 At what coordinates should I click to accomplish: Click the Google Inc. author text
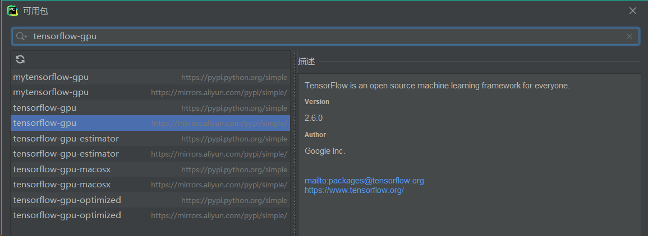[x=325, y=151]
